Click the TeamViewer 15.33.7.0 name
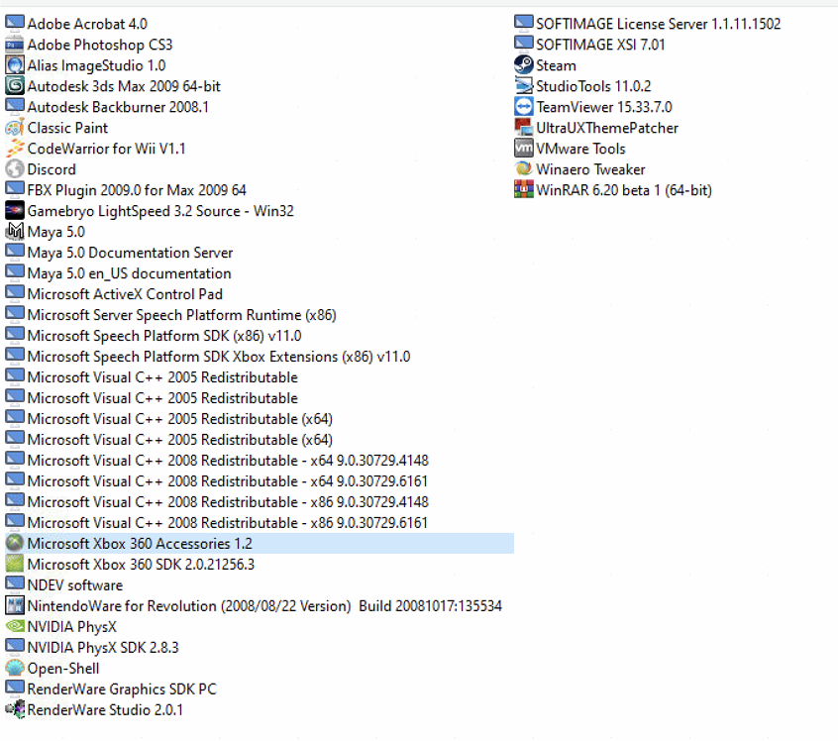 (x=604, y=107)
